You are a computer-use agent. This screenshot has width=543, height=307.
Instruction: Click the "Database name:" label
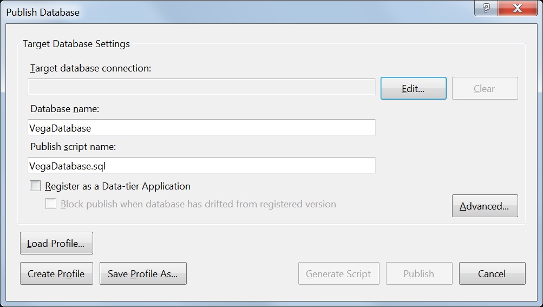pos(65,109)
